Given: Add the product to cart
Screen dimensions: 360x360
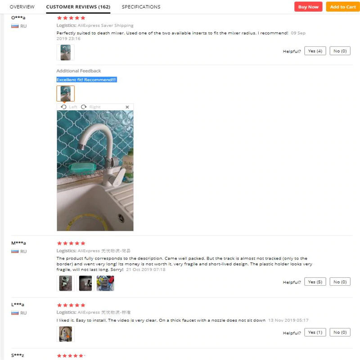Looking at the screenshot, I should (343, 7).
